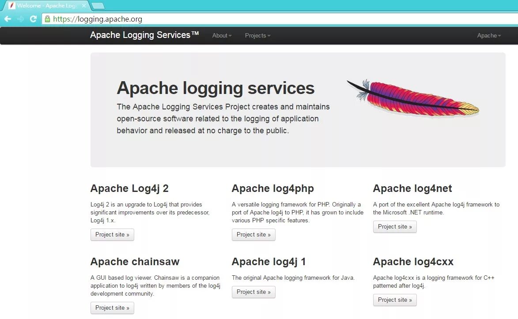Screen dimensions: 518x319
Task: Open Project site for Apache Log4j 2
Action: click(112, 235)
